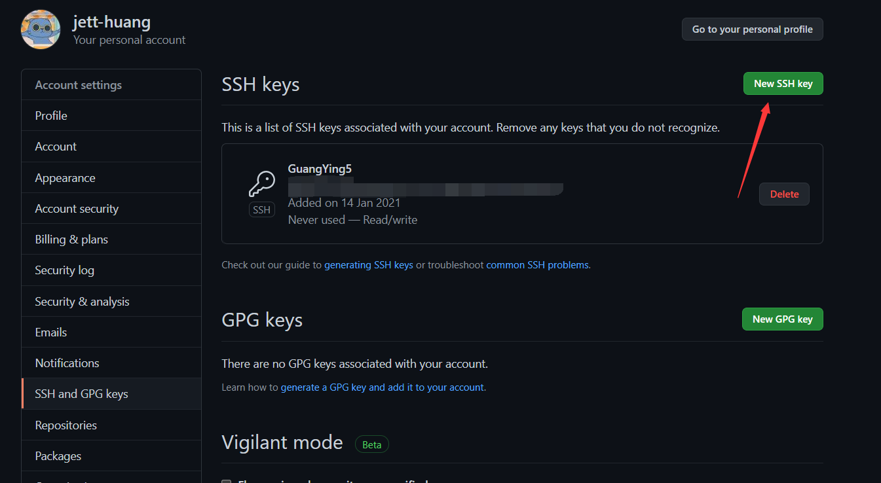Click the SSH badge under the key
Screen dimensions: 881x483
pos(261,210)
